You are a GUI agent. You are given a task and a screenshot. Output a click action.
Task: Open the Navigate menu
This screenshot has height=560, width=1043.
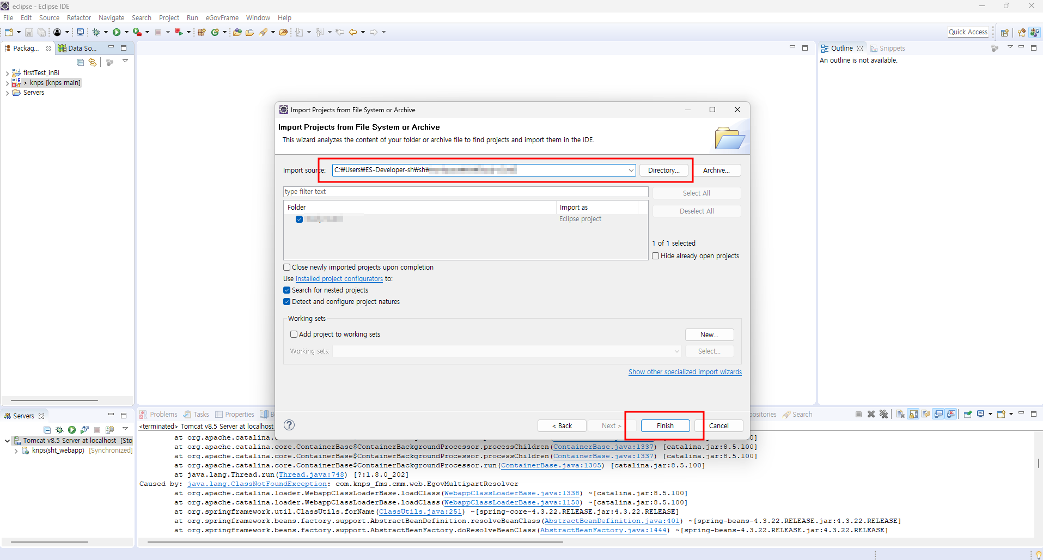pos(112,18)
